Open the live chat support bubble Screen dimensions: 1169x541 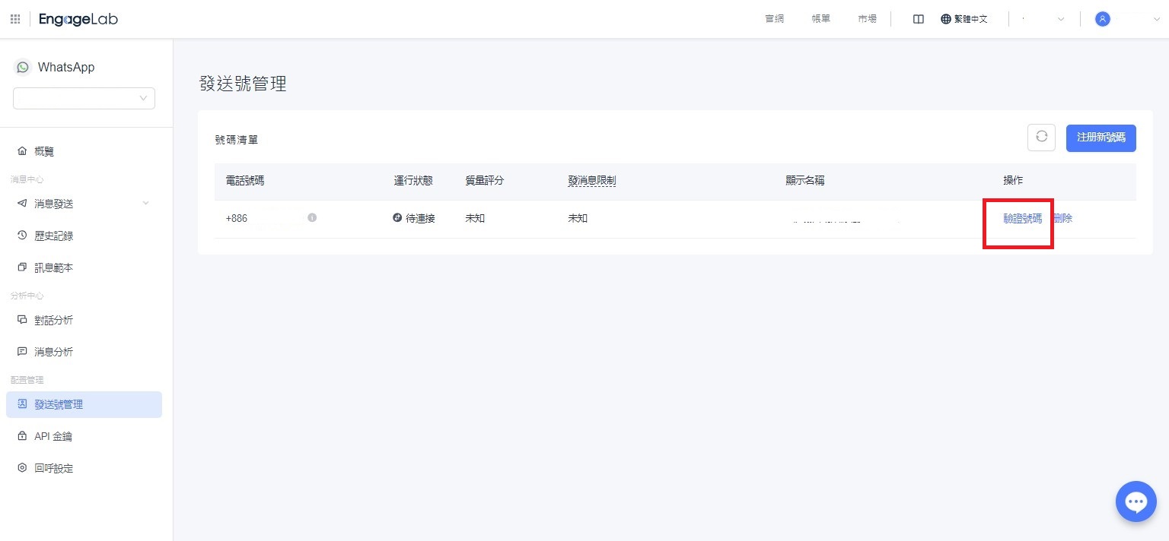pos(1136,501)
